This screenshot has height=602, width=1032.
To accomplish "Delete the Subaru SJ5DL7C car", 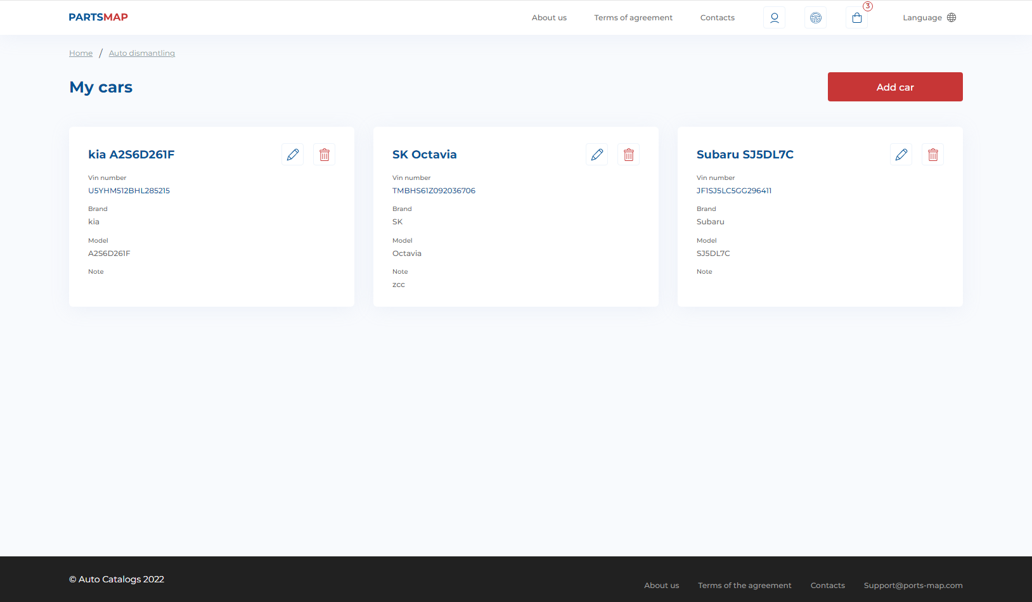I will 932,155.
